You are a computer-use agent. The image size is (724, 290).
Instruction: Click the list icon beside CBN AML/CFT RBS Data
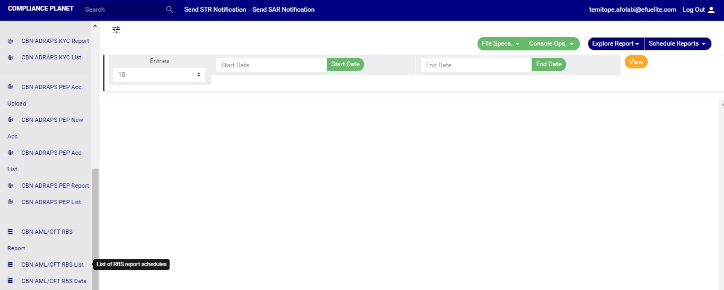[10, 281]
